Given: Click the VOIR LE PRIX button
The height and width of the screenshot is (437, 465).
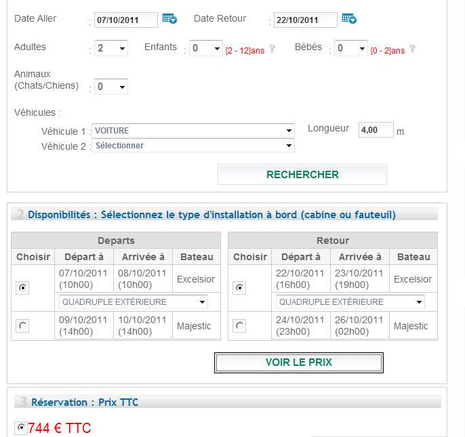Looking at the screenshot, I should pyautogui.click(x=299, y=362).
